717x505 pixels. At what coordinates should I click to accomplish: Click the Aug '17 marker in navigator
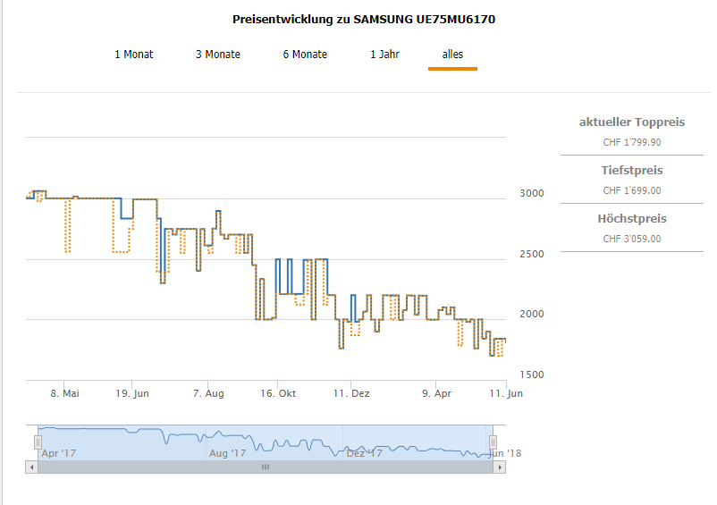[x=227, y=453]
